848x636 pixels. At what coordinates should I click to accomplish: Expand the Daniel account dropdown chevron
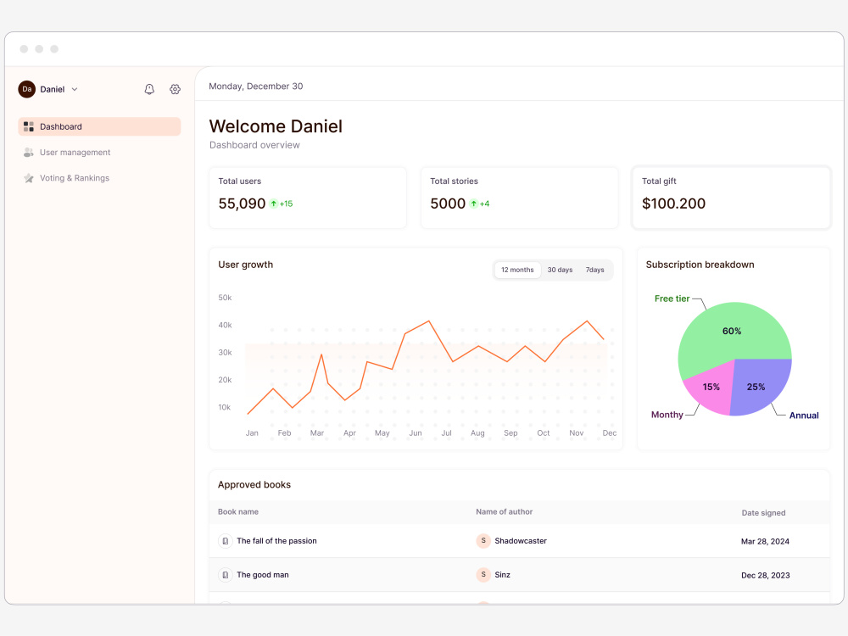coord(75,89)
